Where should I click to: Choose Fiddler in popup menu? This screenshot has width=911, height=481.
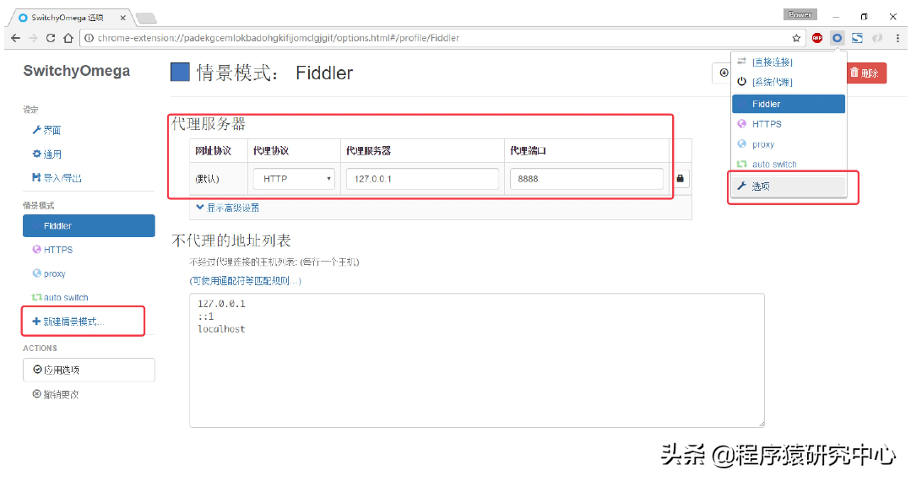[789, 104]
